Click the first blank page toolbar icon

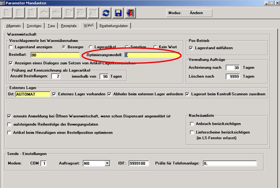7,13
